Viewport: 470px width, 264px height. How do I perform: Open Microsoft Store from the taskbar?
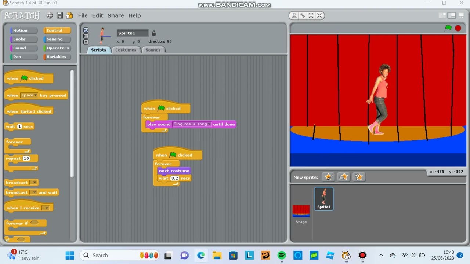pos(233,255)
